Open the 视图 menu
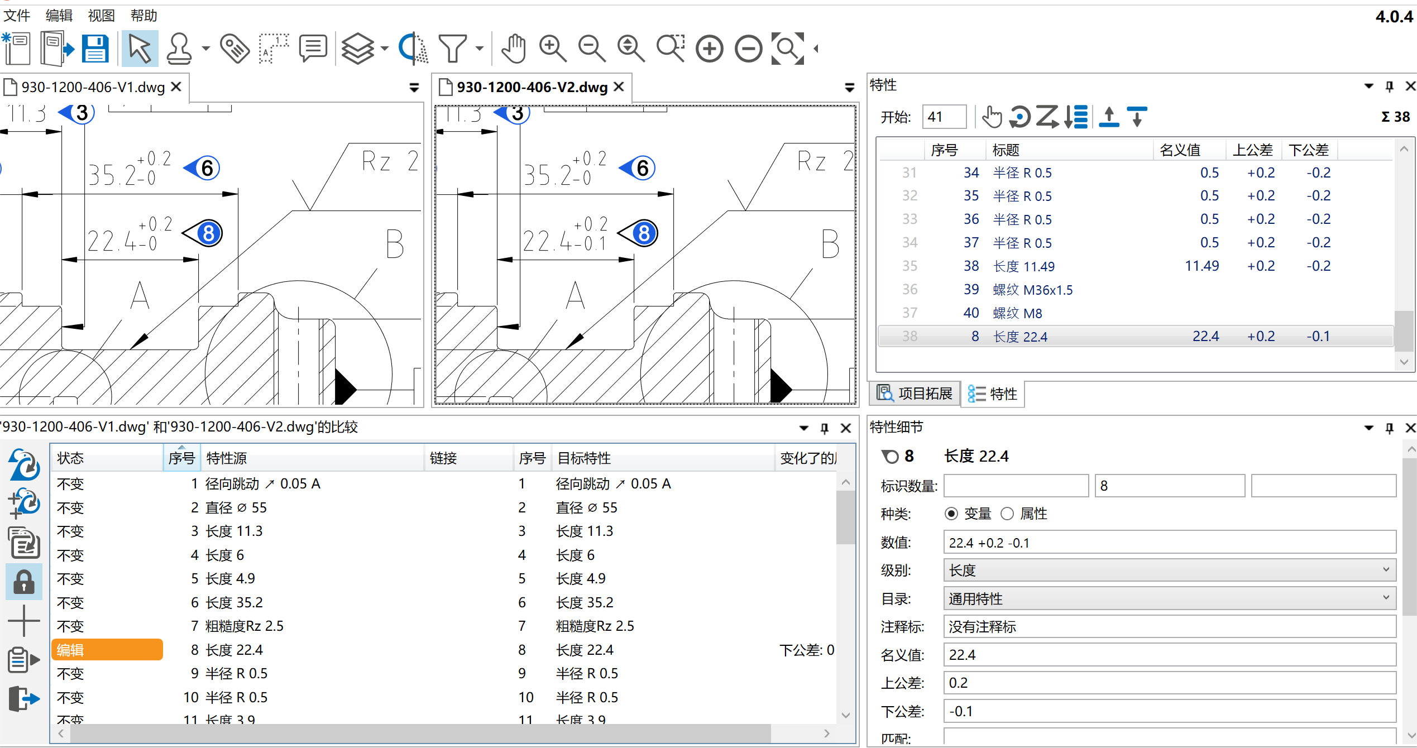This screenshot has width=1417, height=748. coord(100,16)
